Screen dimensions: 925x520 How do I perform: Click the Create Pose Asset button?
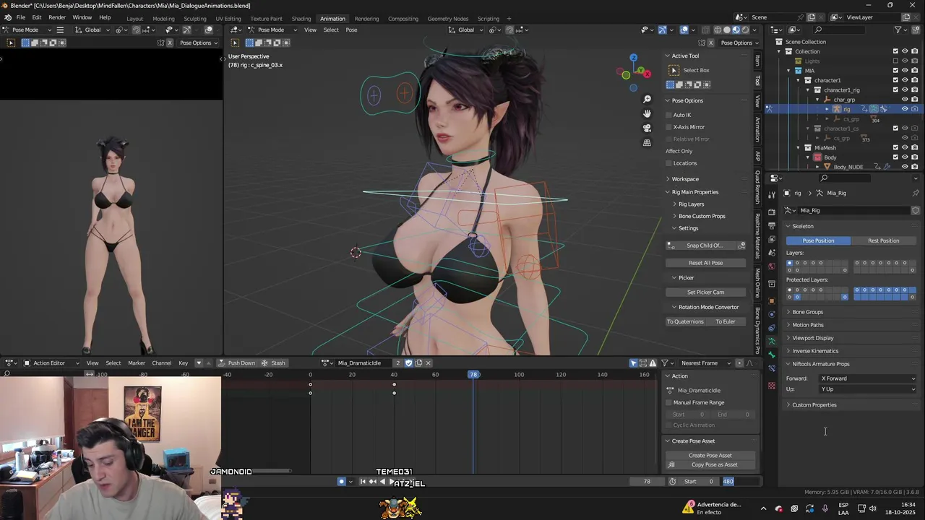710,456
